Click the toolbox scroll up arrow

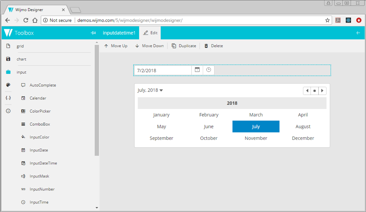click(97, 43)
